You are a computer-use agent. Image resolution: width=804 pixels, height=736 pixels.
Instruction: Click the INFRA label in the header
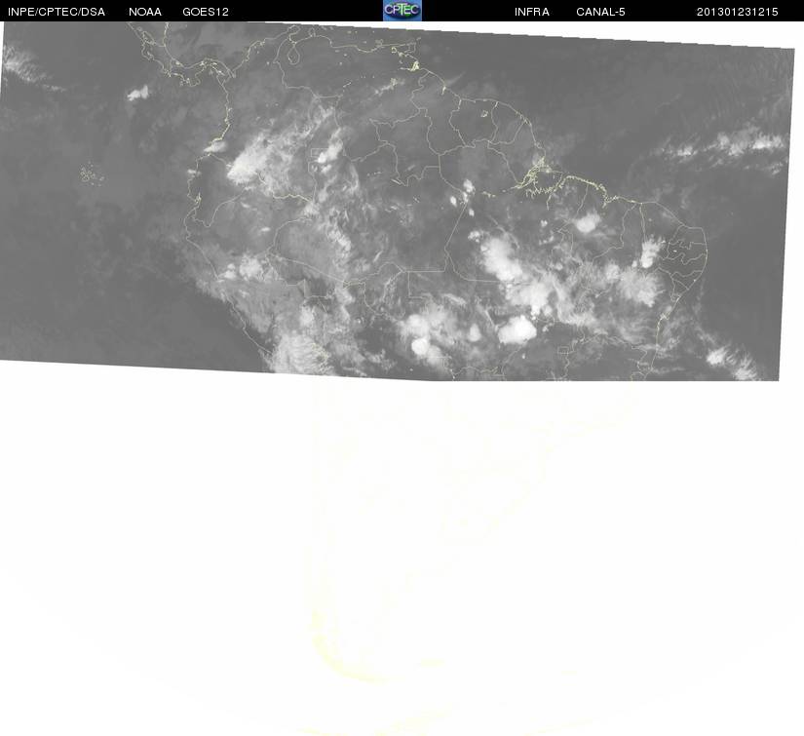pyautogui.click(x=532, y=12)
